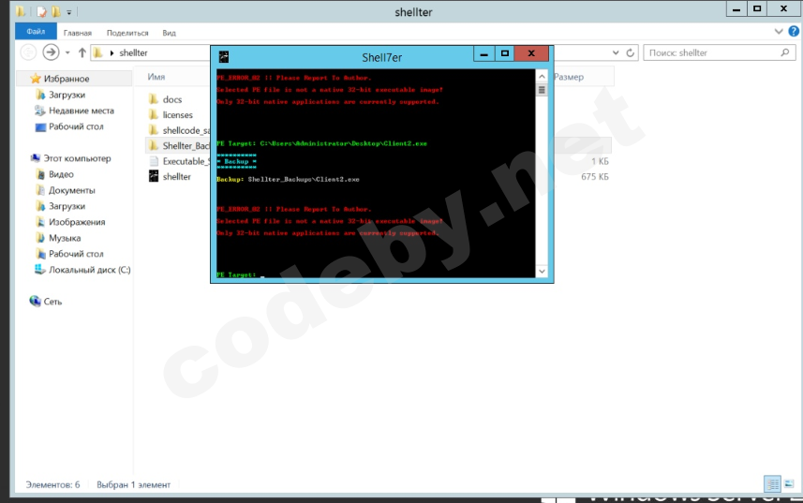This screenshot has width=803, height=503.
Task: Open quick access toolbar customize dropdown
Action: click(x=68, y=12)
